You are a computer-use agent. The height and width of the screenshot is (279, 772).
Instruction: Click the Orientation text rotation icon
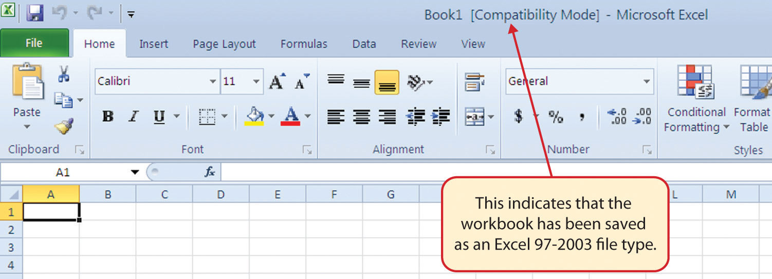point(417,81)
